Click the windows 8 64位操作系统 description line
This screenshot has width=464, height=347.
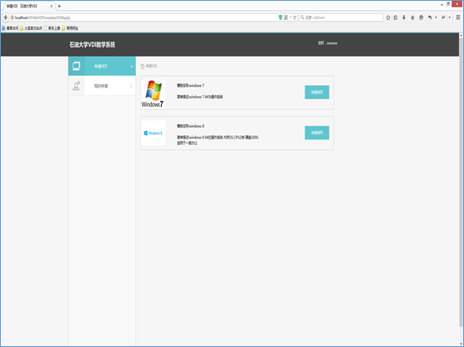[218, 138]
